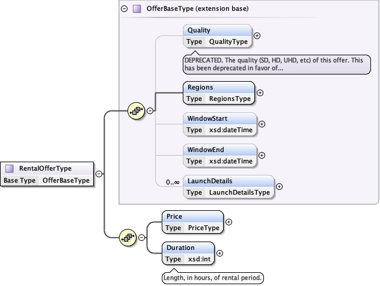Viewport: 380px width, 286px height.
Task: Click the 0..∞ cardinality label
Action: pos(173,182)
